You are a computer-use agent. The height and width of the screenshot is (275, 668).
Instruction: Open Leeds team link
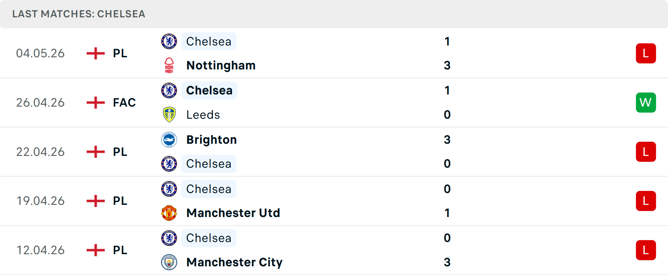click(203, 115)
